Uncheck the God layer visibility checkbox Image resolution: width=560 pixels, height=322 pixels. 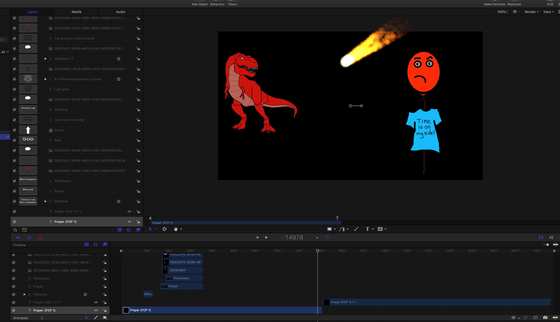point(14,140)
